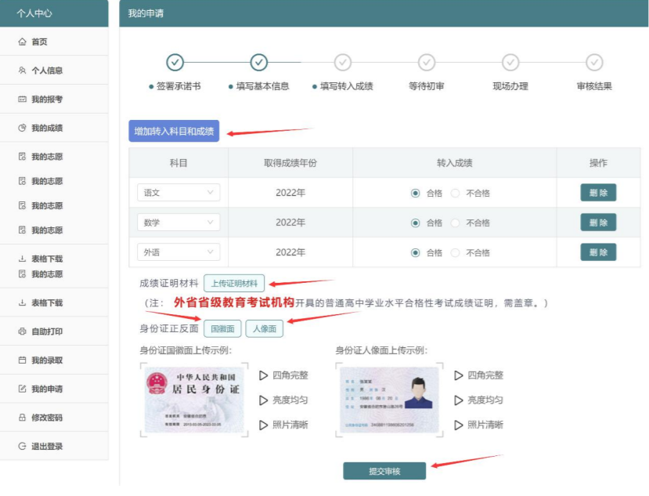Image resolution: width=649 pixels, height=496 pixels.
Task: Open 我的申请 in the sidebar
Action: pos(46,389)
